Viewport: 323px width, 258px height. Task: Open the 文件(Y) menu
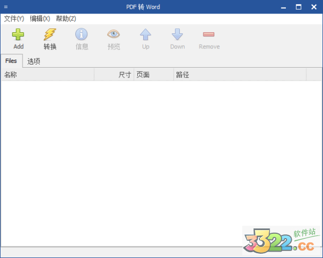[14, 19]
